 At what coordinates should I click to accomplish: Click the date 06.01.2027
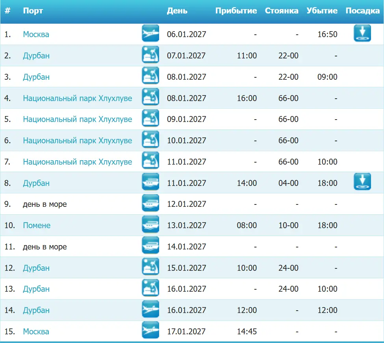(186, 34)
